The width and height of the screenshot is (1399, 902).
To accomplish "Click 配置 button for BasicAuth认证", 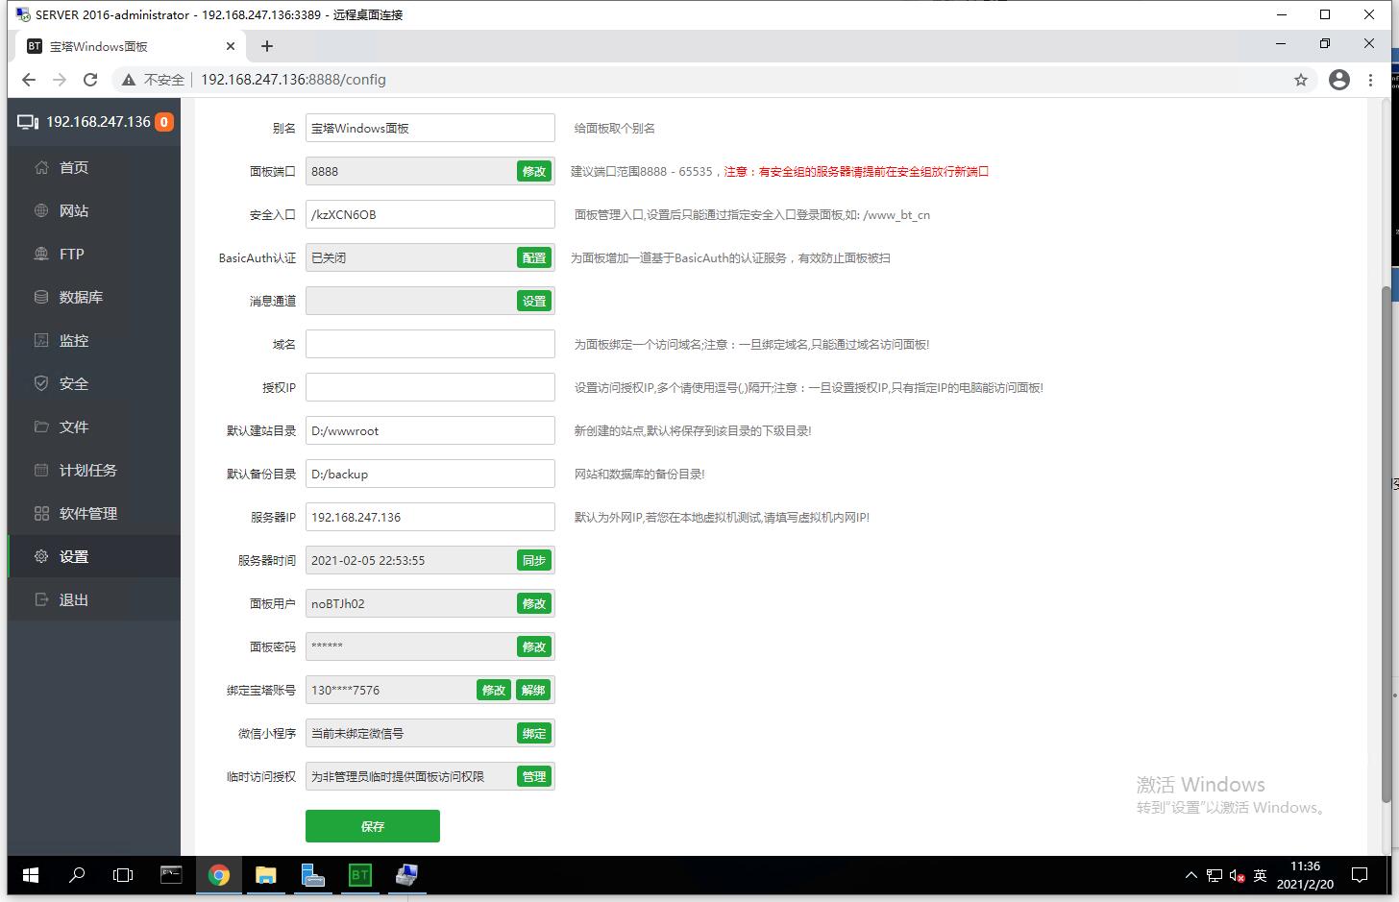I will tap(534, 257).
